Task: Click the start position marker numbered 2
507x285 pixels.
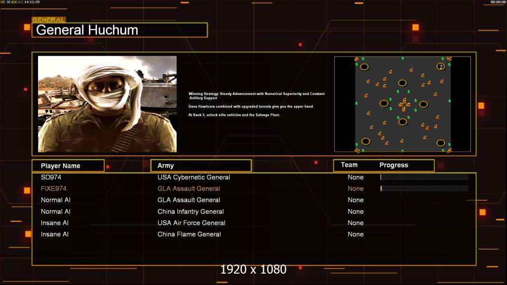Action: [x=441, y=67]
